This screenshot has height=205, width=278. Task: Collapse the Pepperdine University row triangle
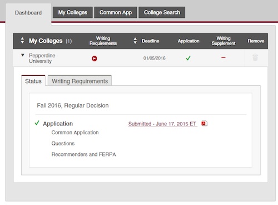click(x=23, y=55)
